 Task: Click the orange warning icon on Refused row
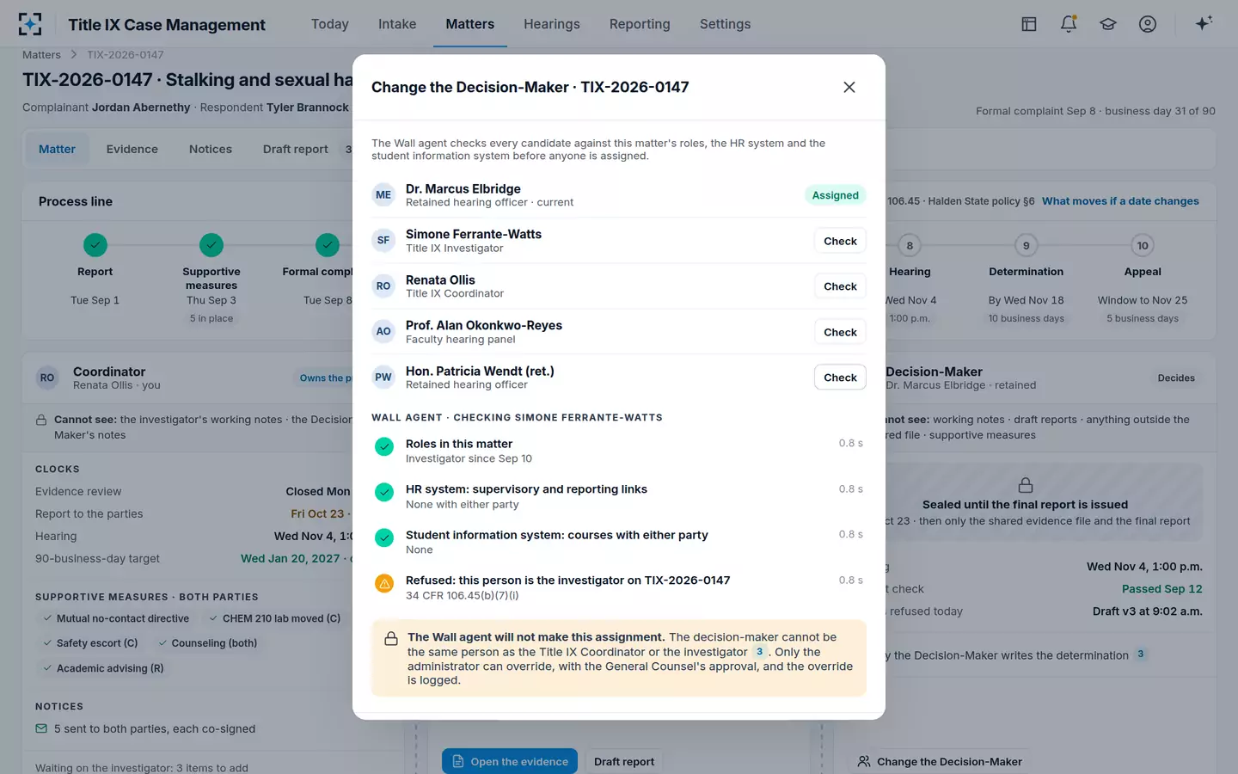384,583
